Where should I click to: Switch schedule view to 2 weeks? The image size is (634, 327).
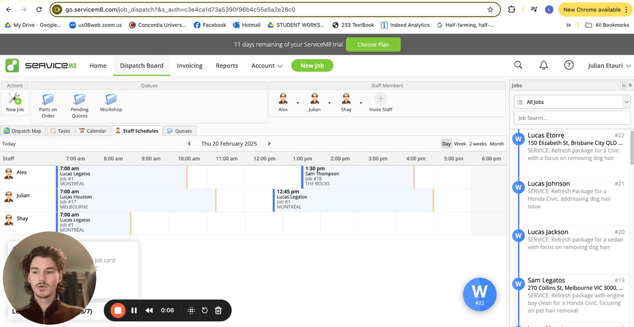tap(477, 144)
